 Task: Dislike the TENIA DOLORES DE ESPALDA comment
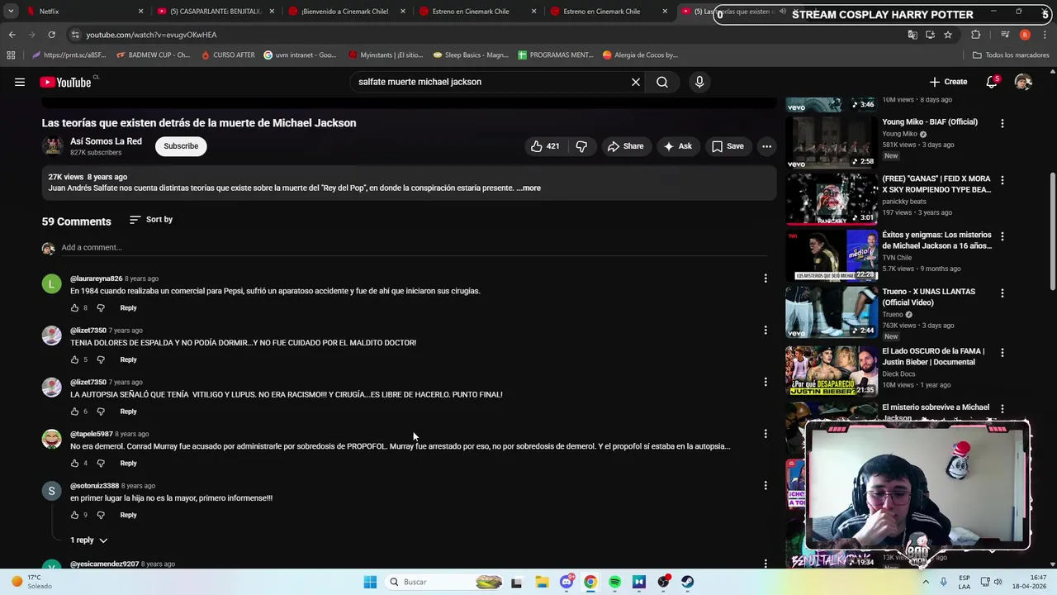[x=101, y=359]
